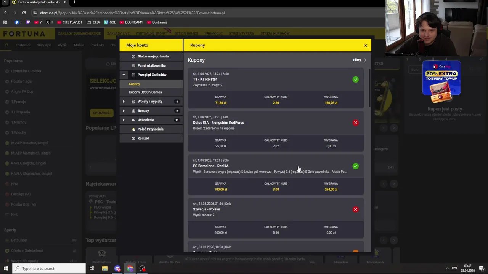Click Fortuna logo

(x=24, y=33)
